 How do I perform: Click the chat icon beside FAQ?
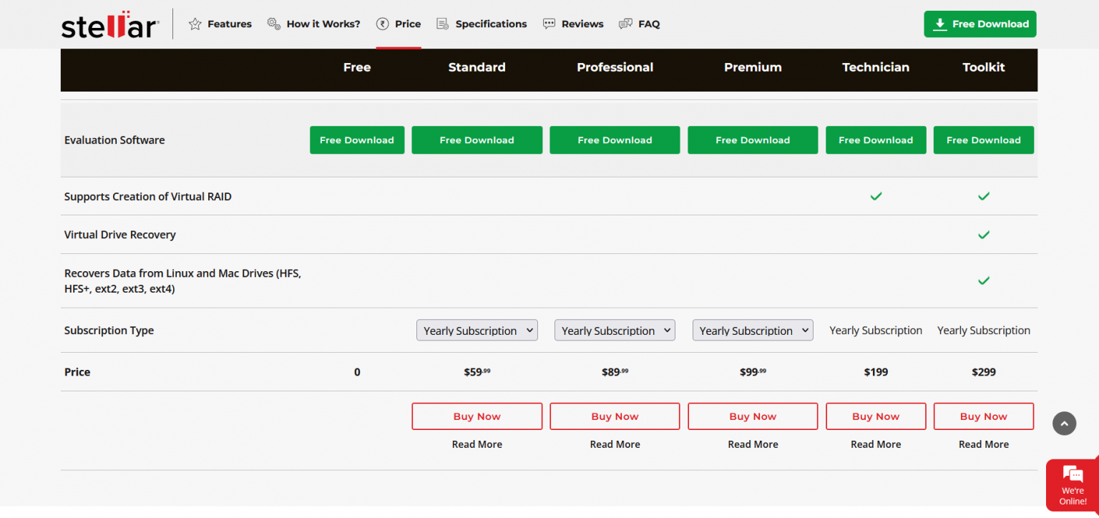tap(625, 24)
